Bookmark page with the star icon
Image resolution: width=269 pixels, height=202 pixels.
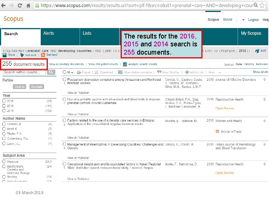coord(262,5)
